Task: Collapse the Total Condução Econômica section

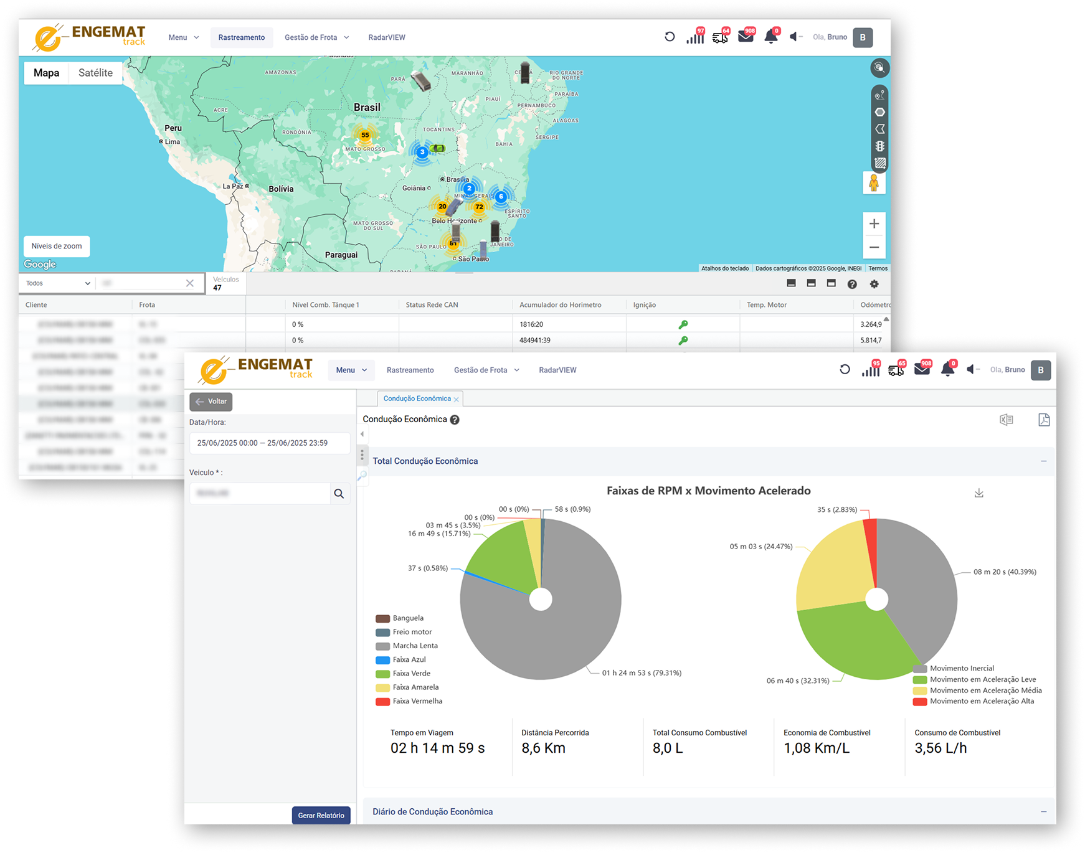Action: click(1043, 461)
